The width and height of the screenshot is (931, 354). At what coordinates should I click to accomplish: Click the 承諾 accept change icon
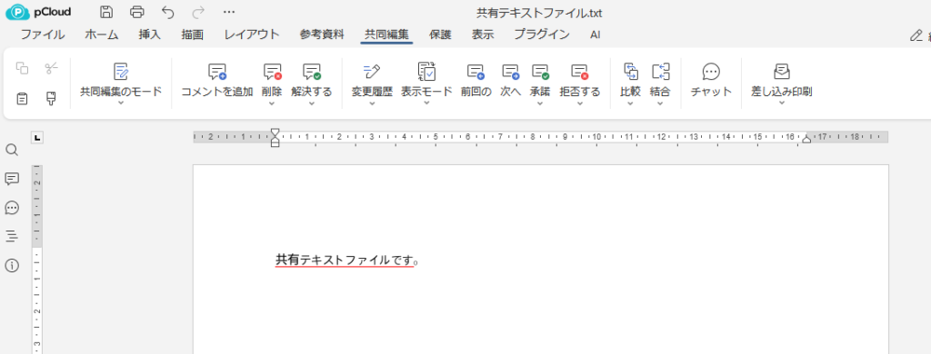coord(540,72)
